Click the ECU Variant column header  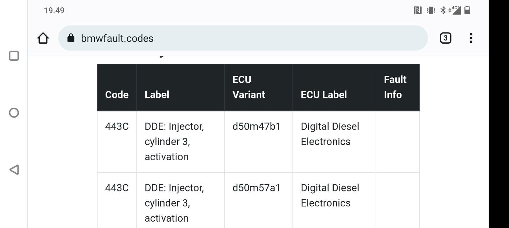249,87
